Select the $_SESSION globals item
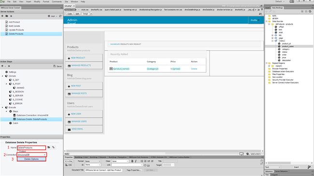This screenshot has width=314, height=176. coord(18,92)
